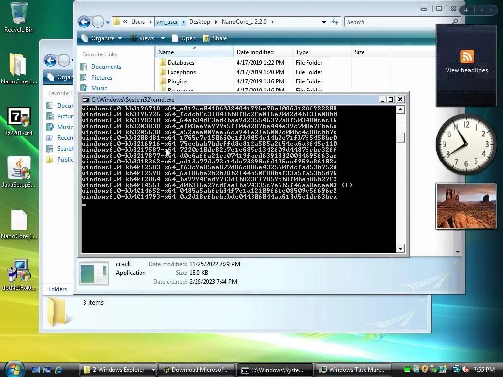The image size is (503, 377).
Task: Open the Recycle Bin desktop icon
Action: point(19,17)
